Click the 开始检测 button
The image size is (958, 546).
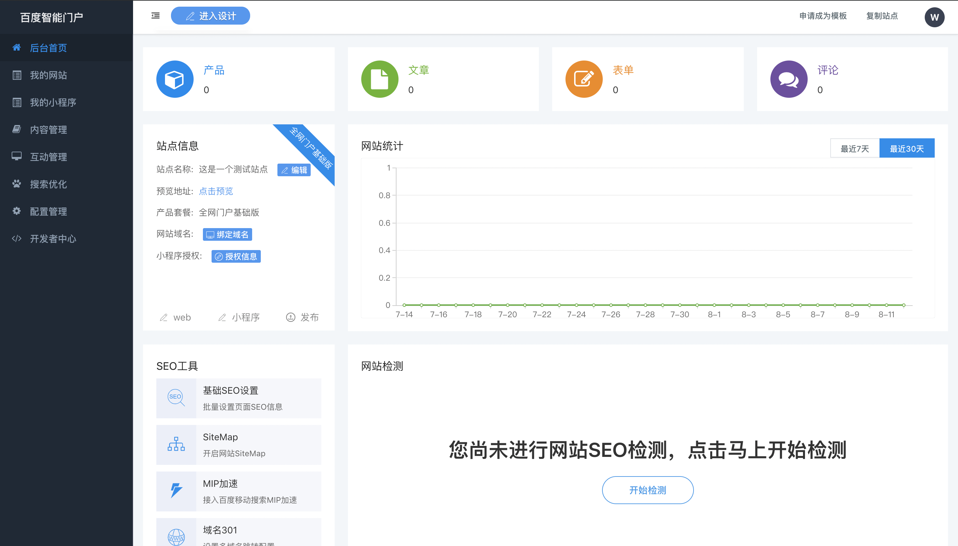(x=648, y=490)
